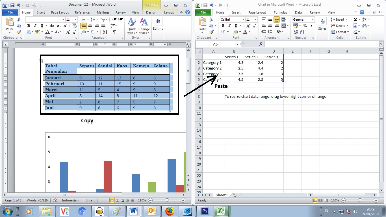Open Word Table Tools Design tab
The width and height of the screenshot is (386, 217).
pos(151,12)
